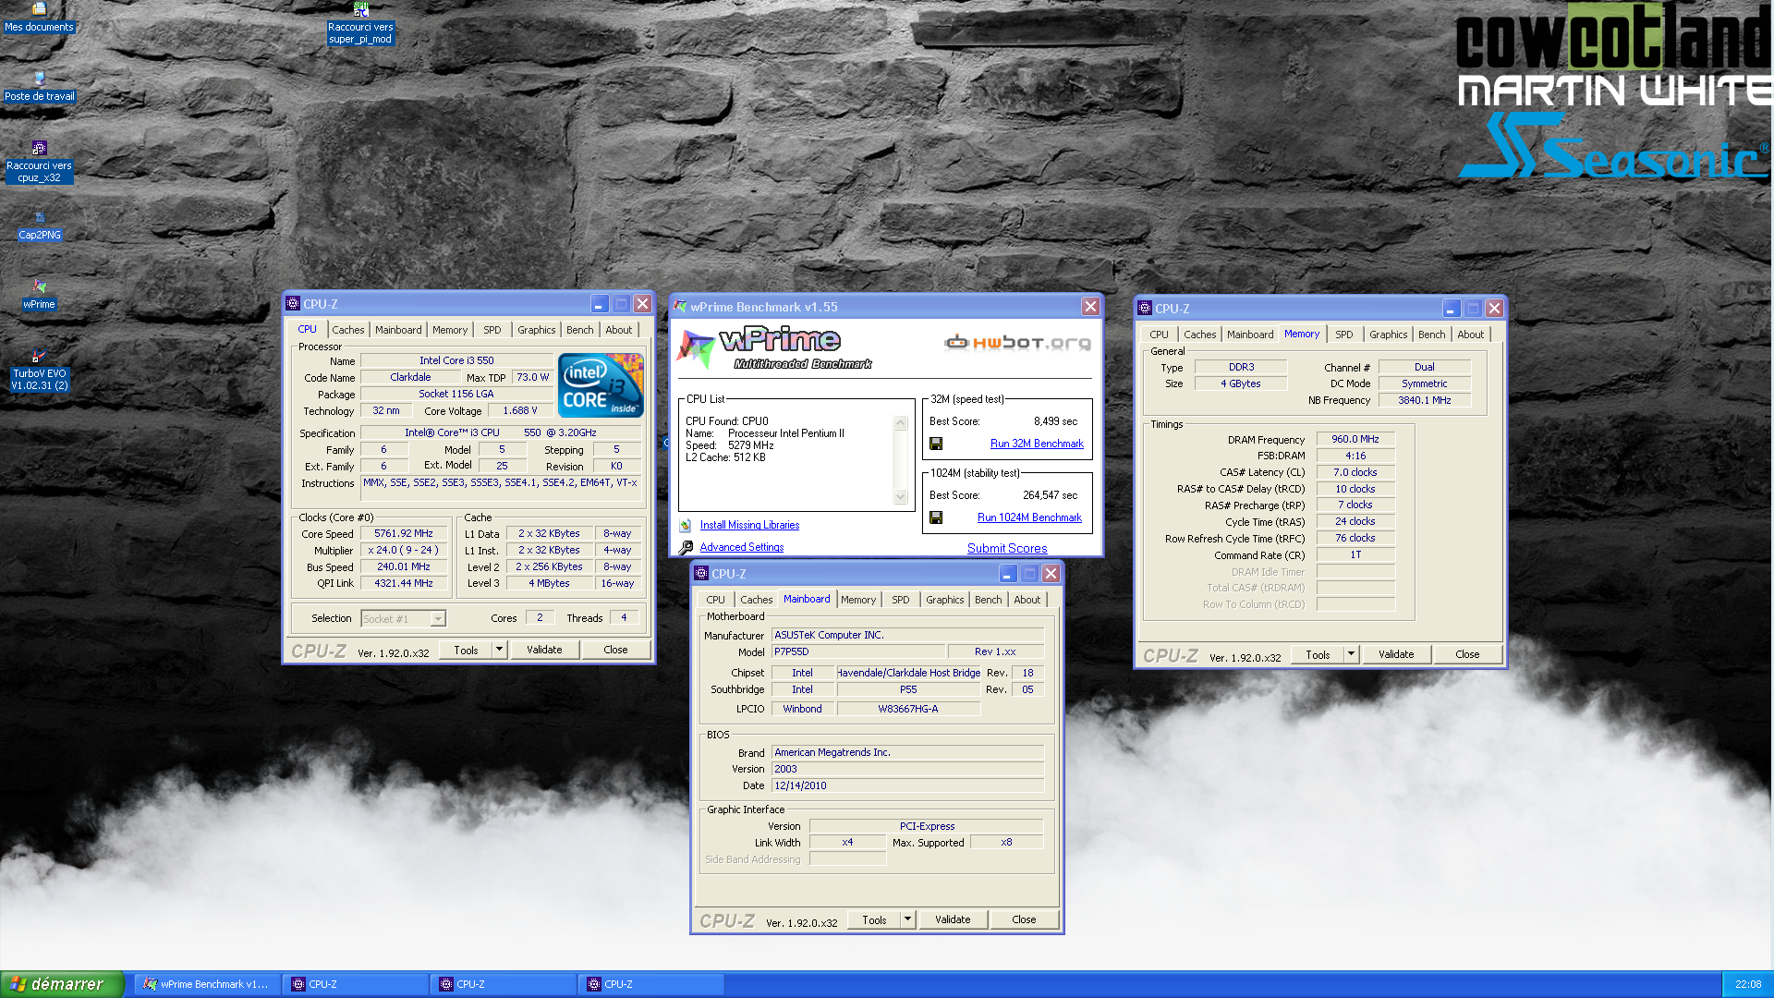The image size is (1774, 998).
Task: Click the Windows flag on démarrer button
Action: 18,984
